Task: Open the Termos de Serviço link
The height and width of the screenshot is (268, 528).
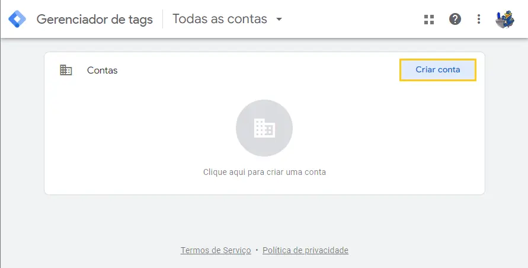Action: (x=216, y=250)
